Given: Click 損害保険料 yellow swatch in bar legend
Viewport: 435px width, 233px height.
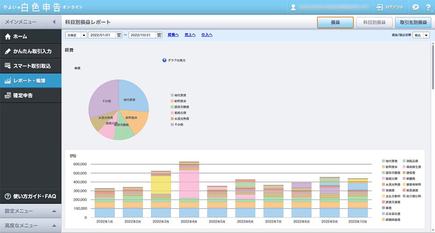Looking at the screenshot, I should (404, 184).
